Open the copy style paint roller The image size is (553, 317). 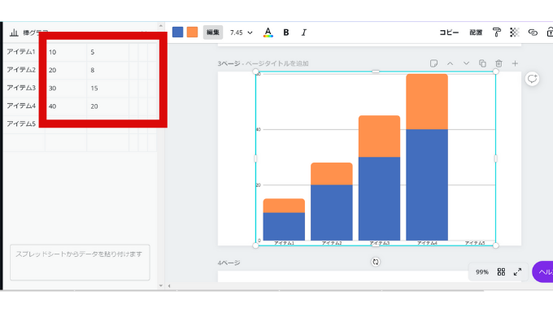497,33
